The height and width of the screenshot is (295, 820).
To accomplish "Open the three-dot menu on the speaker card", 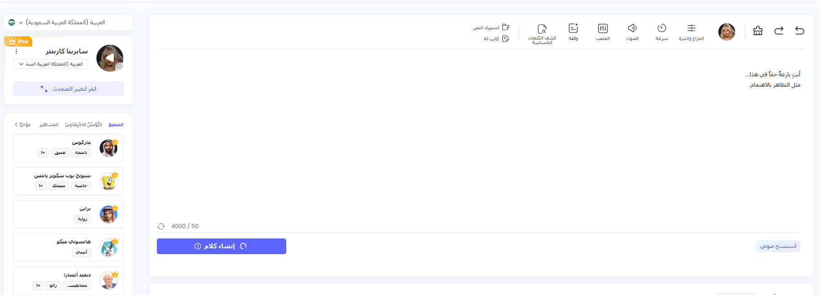I will click(x=17, y=52).
